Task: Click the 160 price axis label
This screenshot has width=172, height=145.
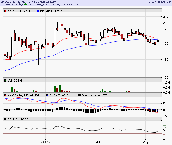Action: 166,51
